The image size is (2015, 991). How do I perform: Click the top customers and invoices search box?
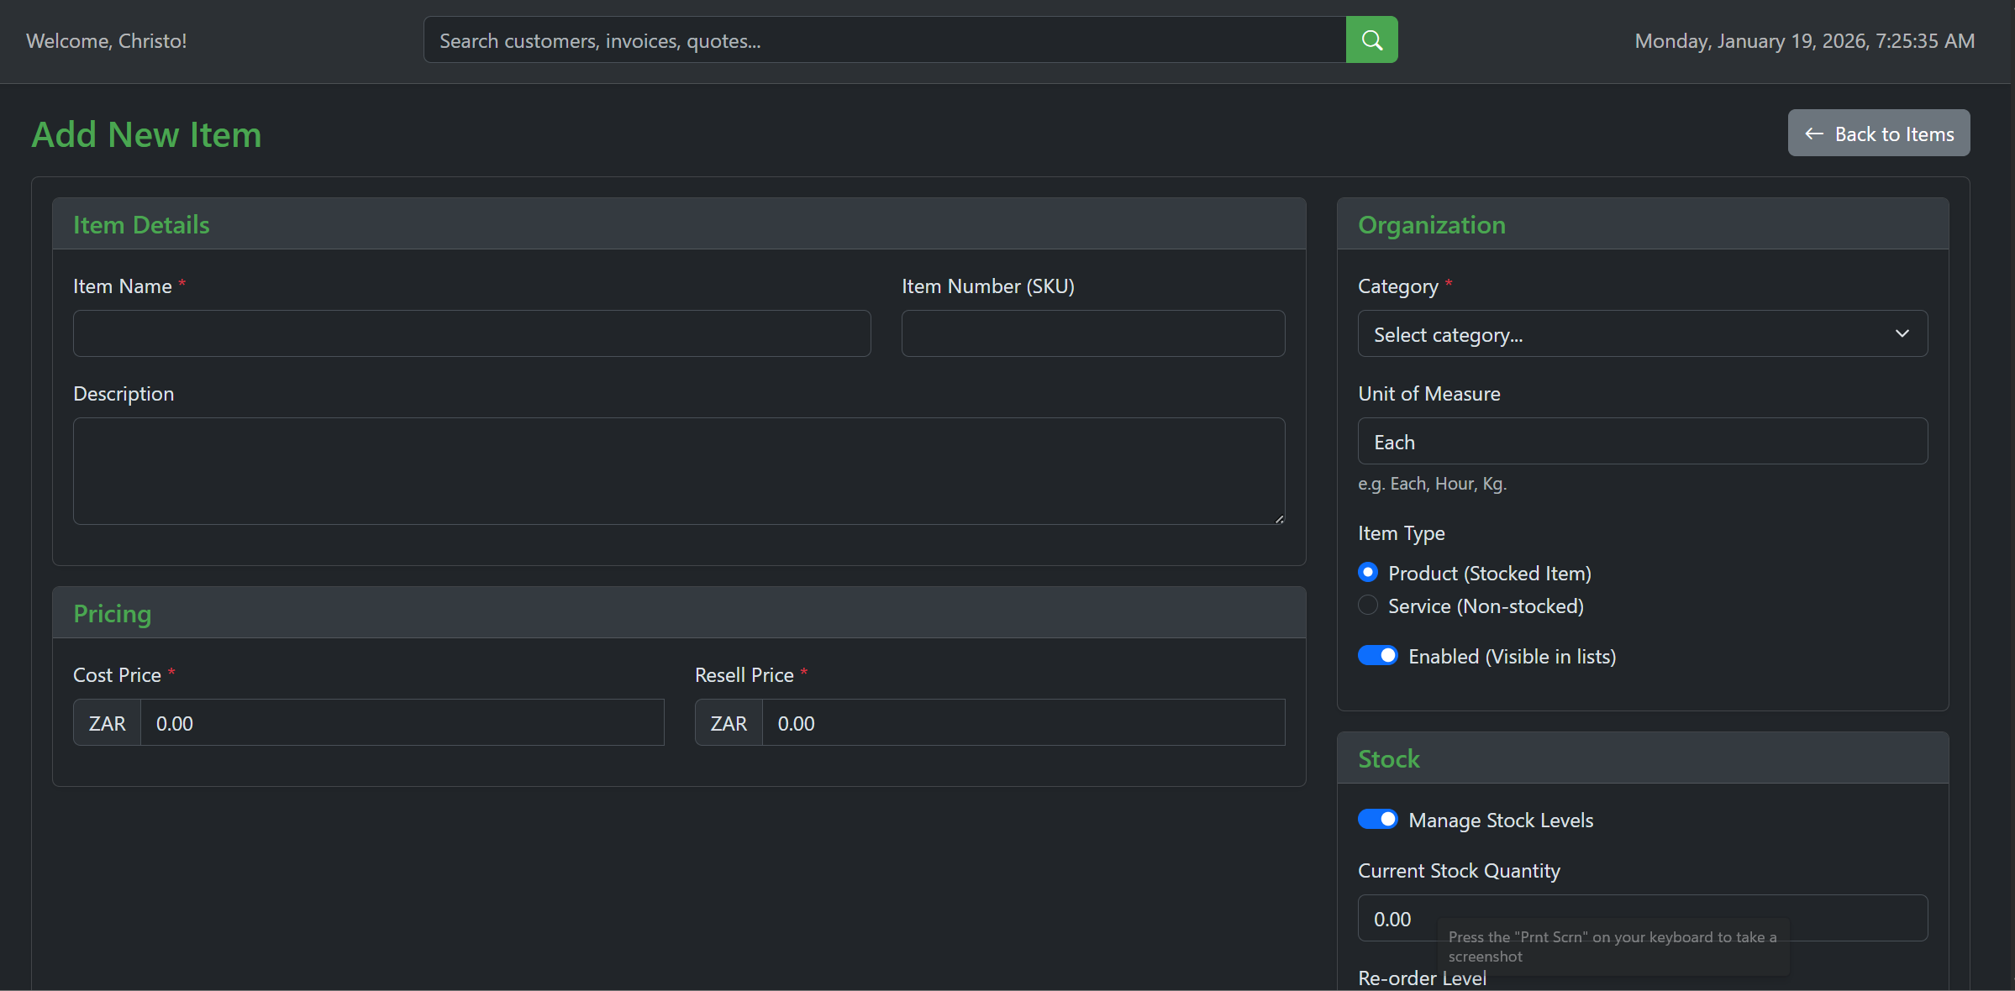pyautogui.click(x=884, y=40)
